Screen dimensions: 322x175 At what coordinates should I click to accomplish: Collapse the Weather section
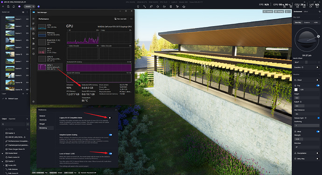click(319, 74)
